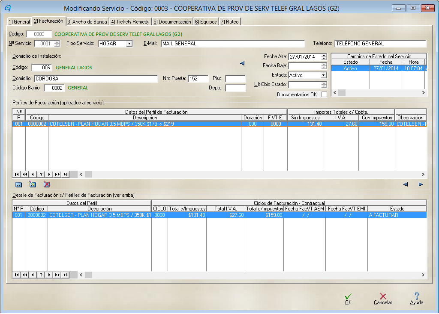
Task: Click application icon in title bar
Action: point(8,8)
